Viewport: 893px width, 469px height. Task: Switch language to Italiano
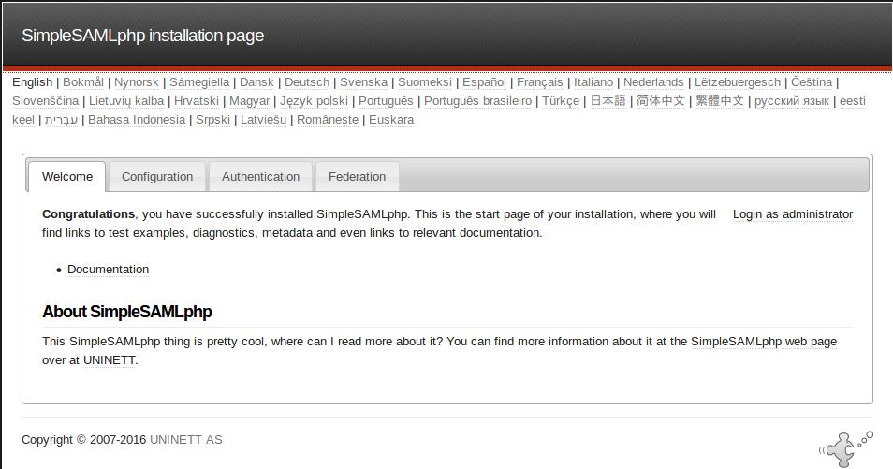click(593, 82)
